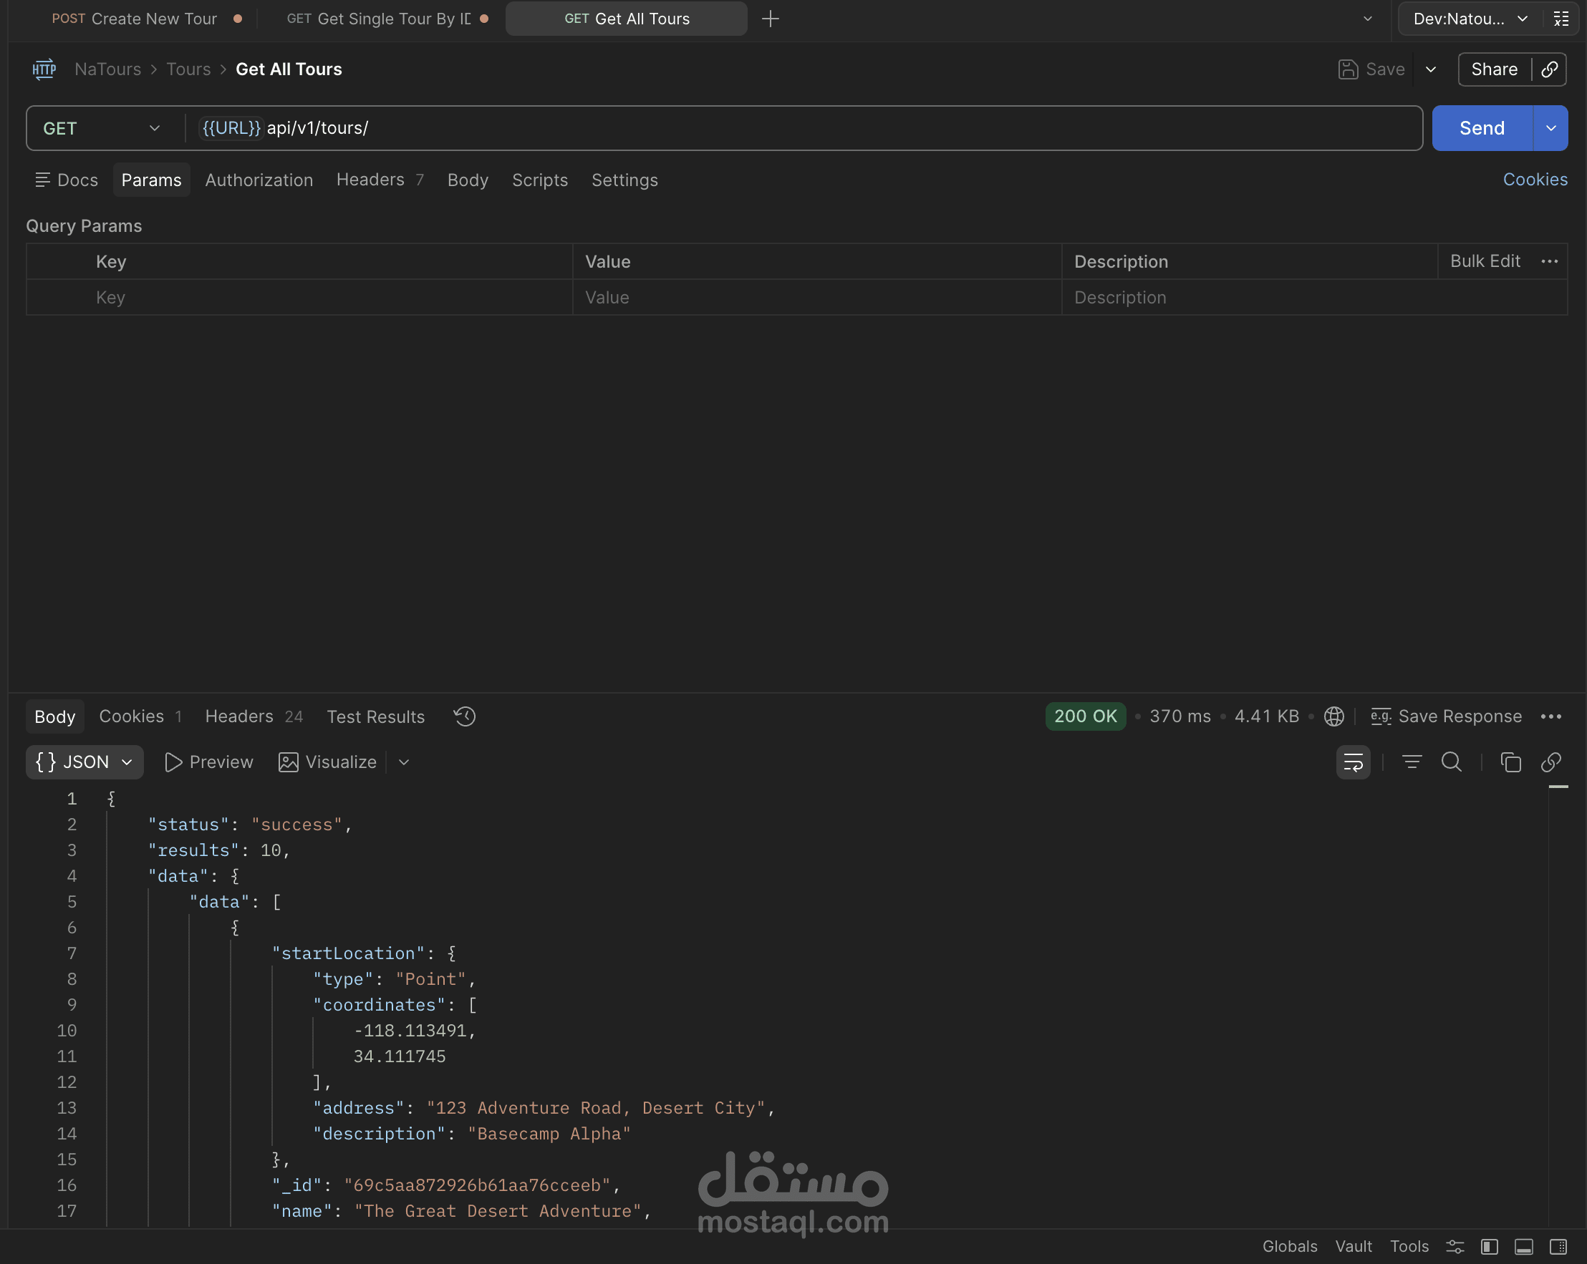This screenshot has height=1264, width=1587.
Task: Click the network globe icon
Action: (x=1333, y=716)
